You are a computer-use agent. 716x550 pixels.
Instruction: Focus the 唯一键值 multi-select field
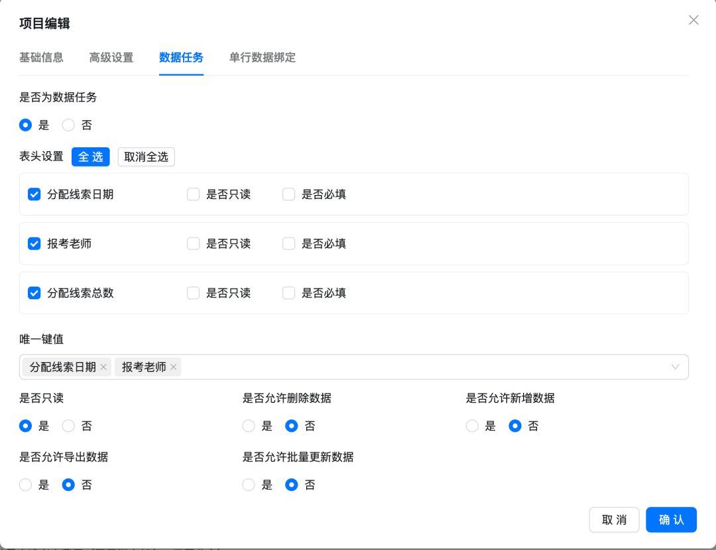pos(354,367)
